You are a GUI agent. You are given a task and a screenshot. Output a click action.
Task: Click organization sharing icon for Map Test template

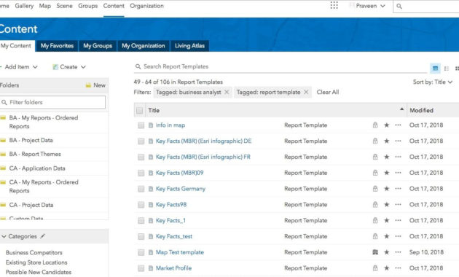click(375, 251)
